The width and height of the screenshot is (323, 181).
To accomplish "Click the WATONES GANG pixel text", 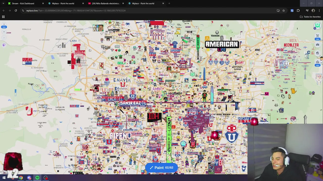I will tap(237, 68).
